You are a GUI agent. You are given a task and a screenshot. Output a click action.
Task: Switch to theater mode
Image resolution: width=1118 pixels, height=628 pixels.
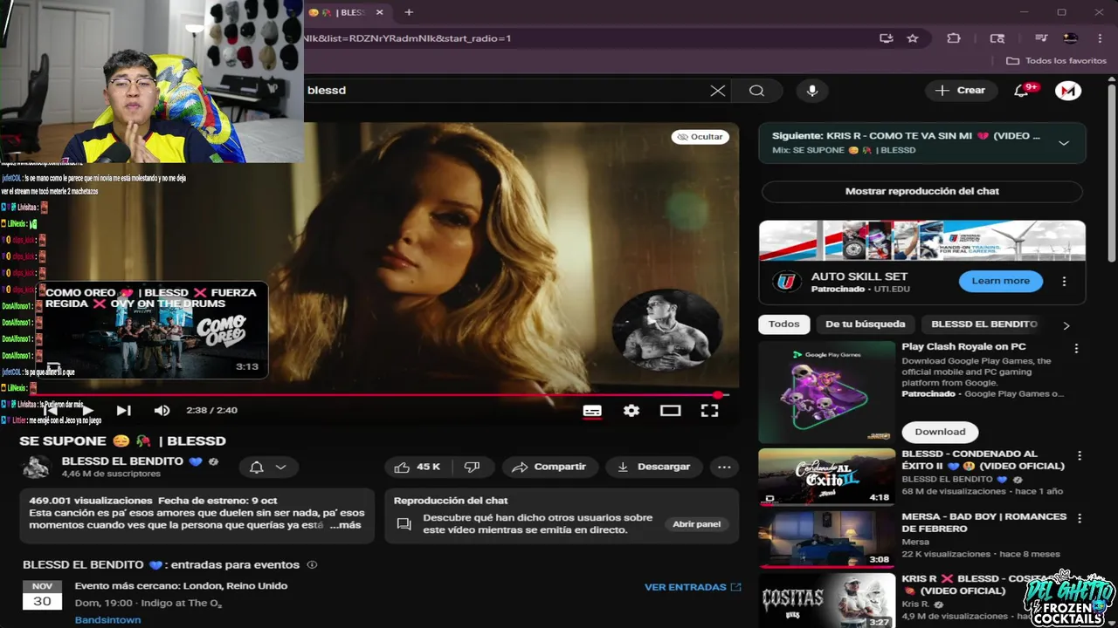(670, 411)
